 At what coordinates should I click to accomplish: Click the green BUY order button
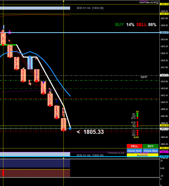[x=151, y=146]
